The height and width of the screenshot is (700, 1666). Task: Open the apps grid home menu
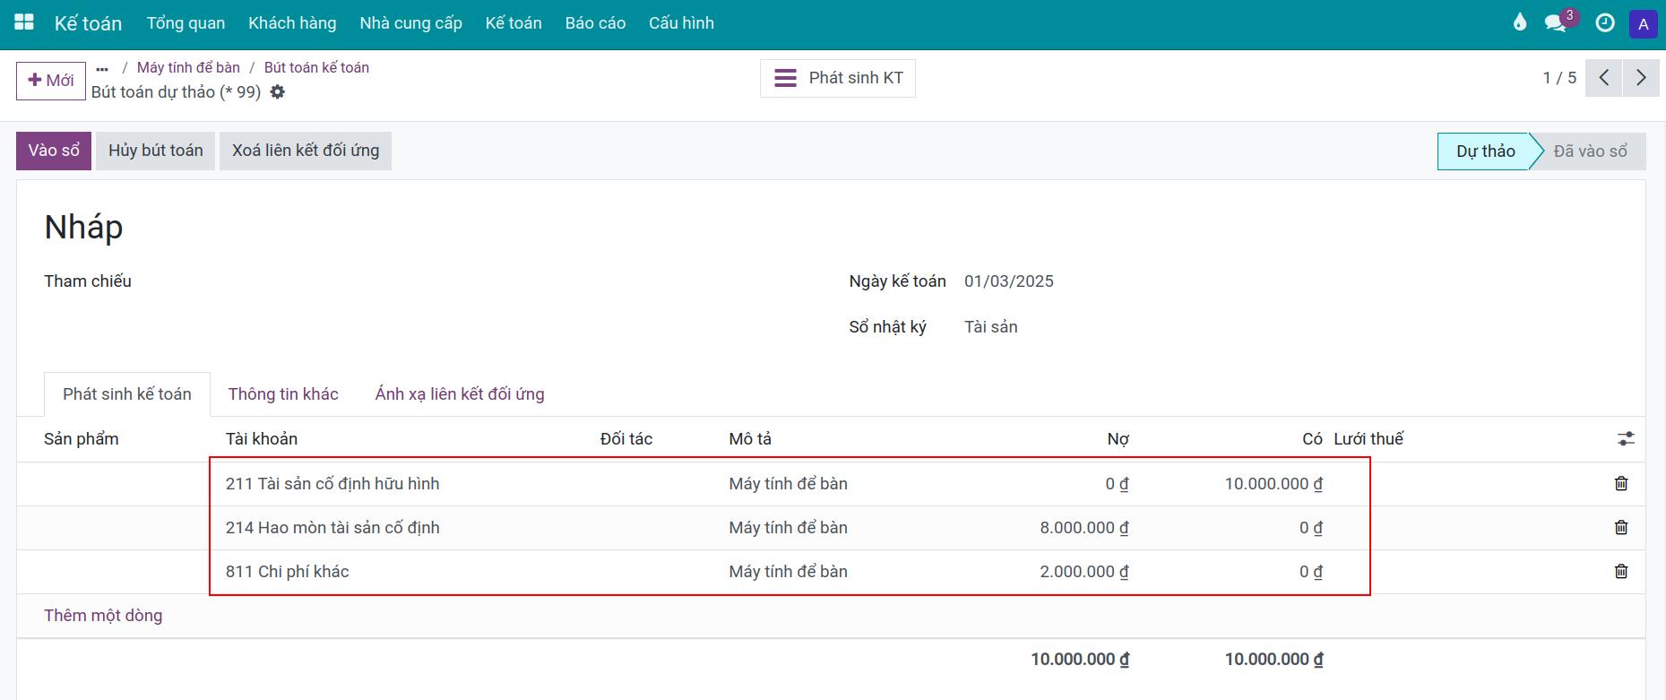24,22
